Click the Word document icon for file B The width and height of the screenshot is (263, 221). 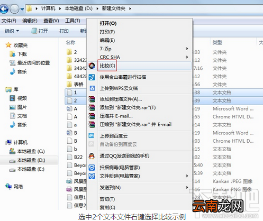pyautogui.click(x=69, y=133)
